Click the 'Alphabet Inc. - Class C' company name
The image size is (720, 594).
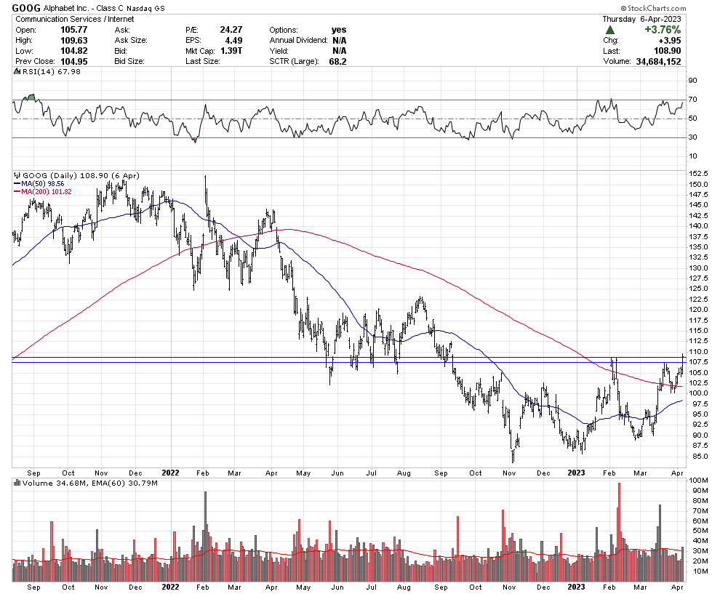pyautogui.click(x=83, y=8)
